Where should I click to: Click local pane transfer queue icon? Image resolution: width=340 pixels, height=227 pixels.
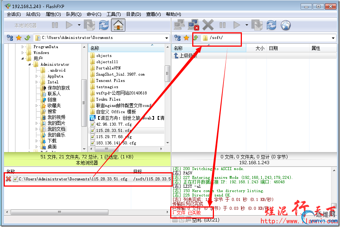pyautogui.click(x=89, y=25)
